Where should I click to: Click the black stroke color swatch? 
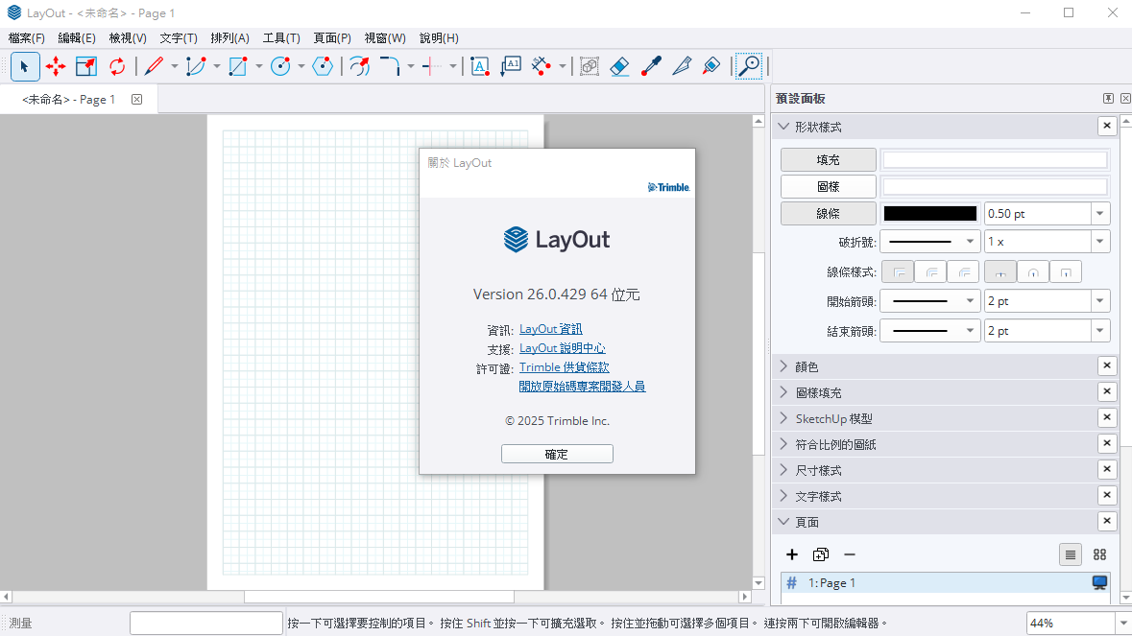[929, 214]
